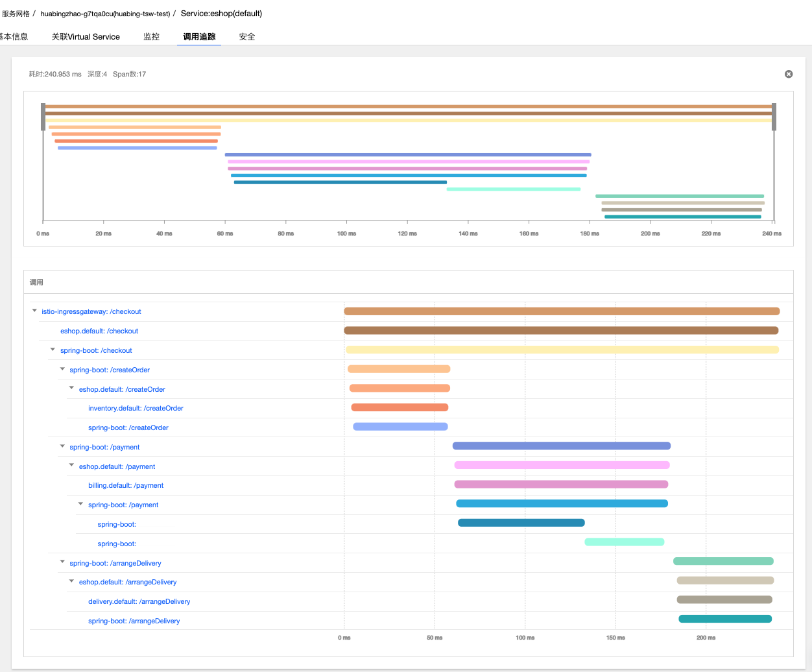
Task: Open the 安全 tab
Action: (x=247, y=37)
